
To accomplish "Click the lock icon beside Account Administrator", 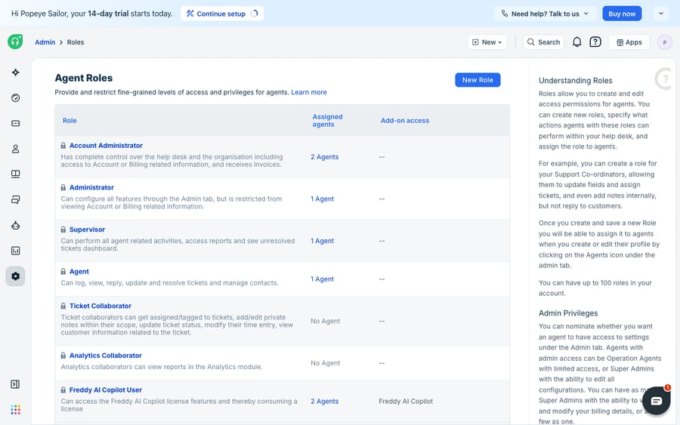I will (63, 146).
